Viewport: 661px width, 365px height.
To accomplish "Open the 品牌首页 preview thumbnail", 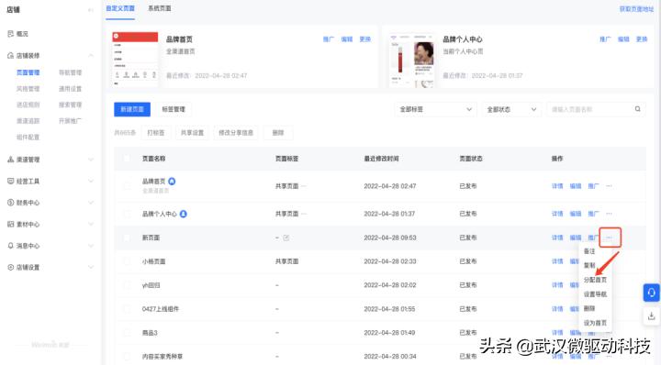I will pos(135,59).
